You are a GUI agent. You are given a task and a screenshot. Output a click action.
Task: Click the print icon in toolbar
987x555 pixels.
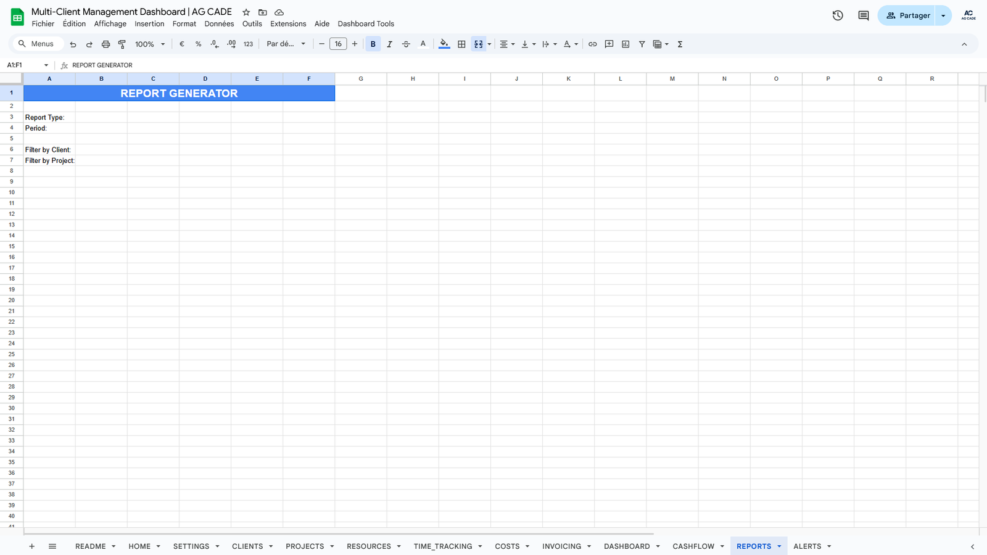pyautogui.click(x=105, y=44)
